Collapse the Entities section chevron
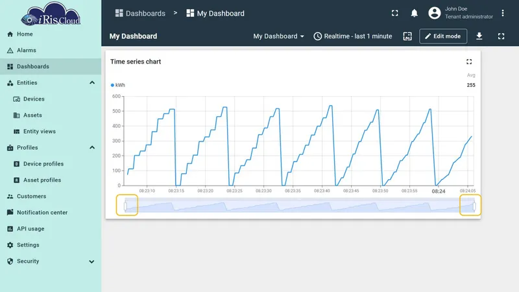Image resolution: width=519 pixels, height=292 pixels. tap(92, 82)
